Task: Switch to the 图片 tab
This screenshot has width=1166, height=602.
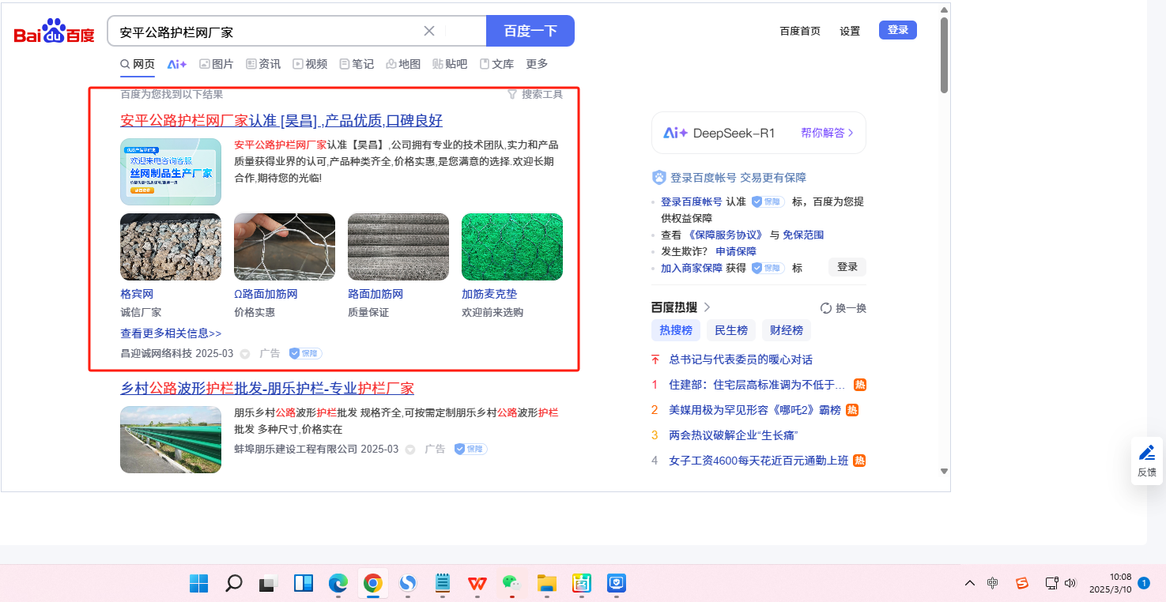Action: coord(217,64)
